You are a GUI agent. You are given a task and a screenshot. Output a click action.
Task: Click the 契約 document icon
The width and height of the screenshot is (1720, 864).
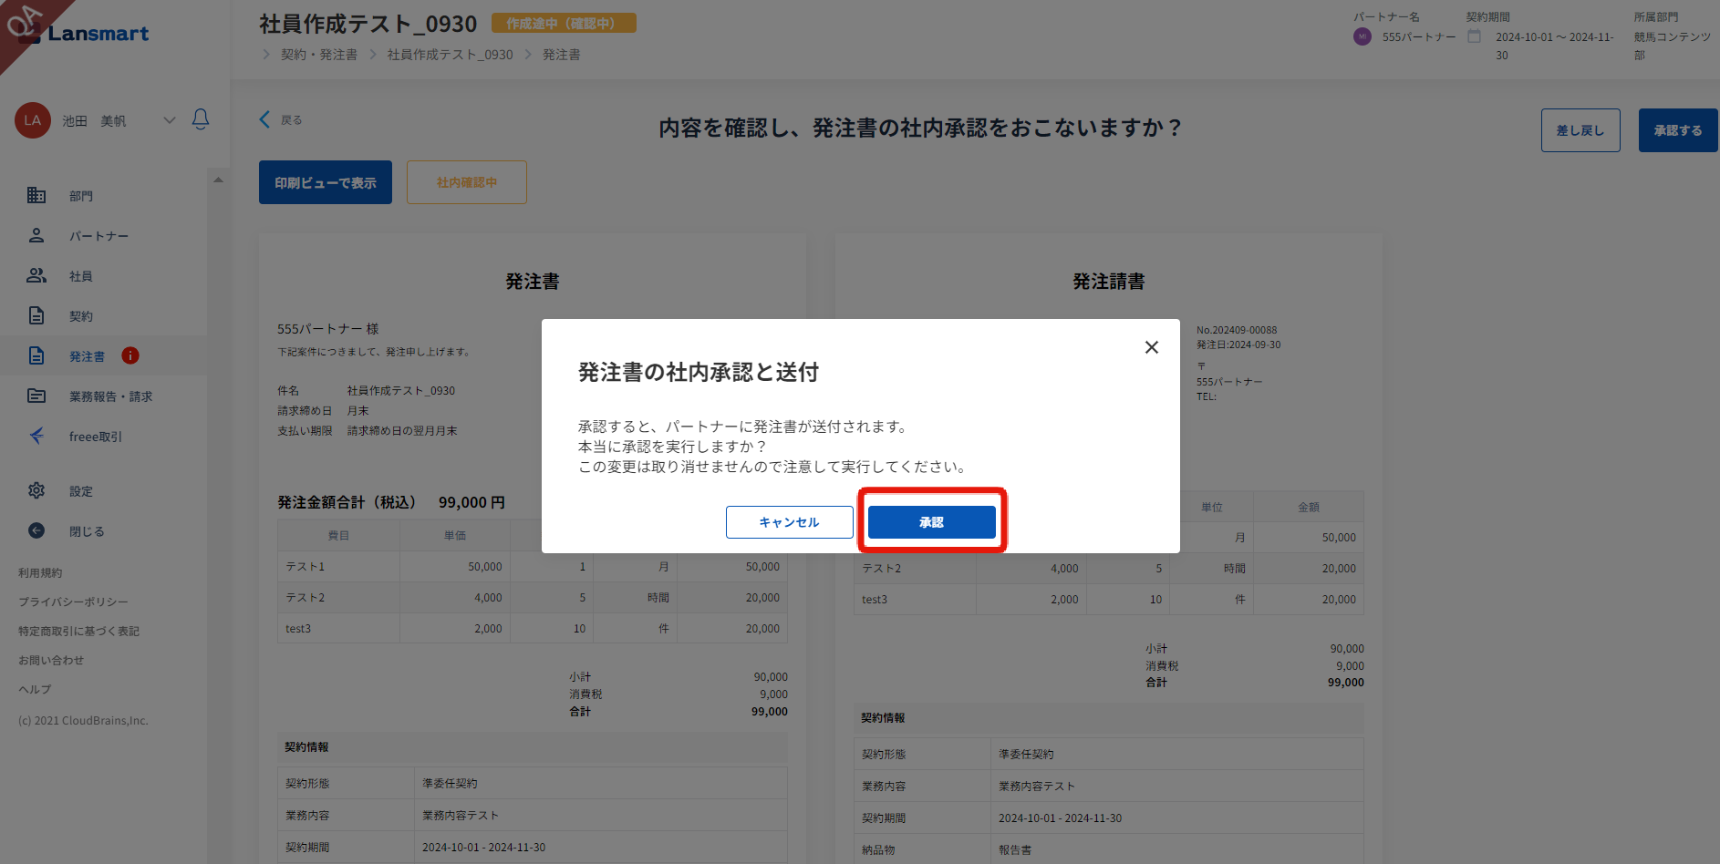(36, 315)
